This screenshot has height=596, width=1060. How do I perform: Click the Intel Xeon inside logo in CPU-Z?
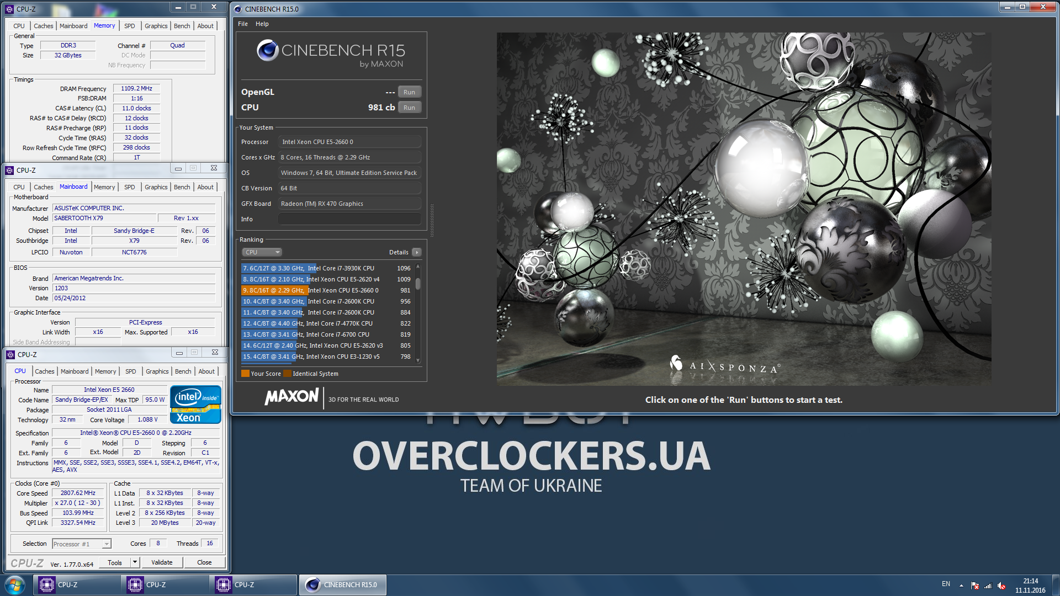pos(195,405)
